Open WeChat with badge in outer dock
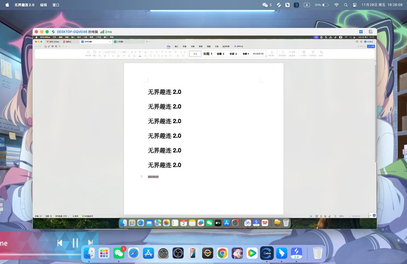The height and width of the screenshot is (264, 407). (119, 253)
